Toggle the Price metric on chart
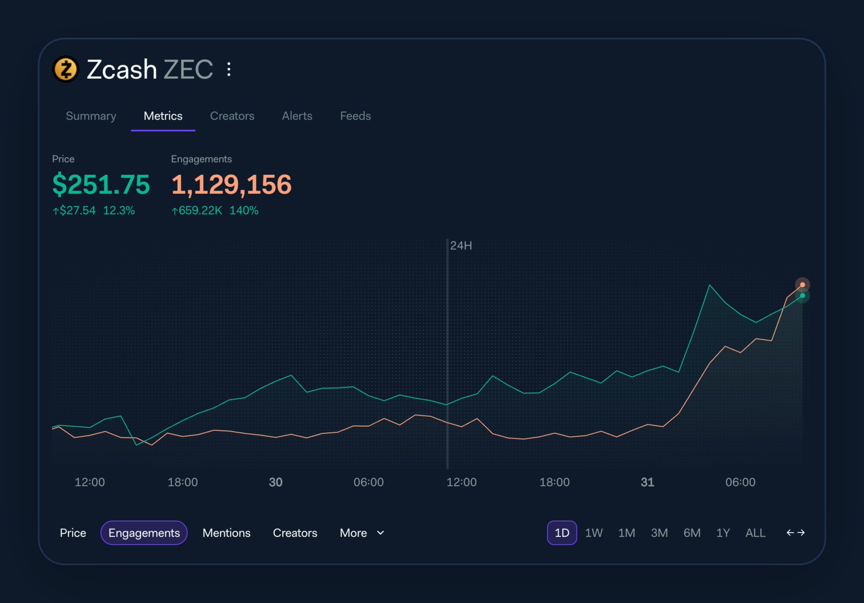The height and width of the screenshot is (603, 864). 73,533
